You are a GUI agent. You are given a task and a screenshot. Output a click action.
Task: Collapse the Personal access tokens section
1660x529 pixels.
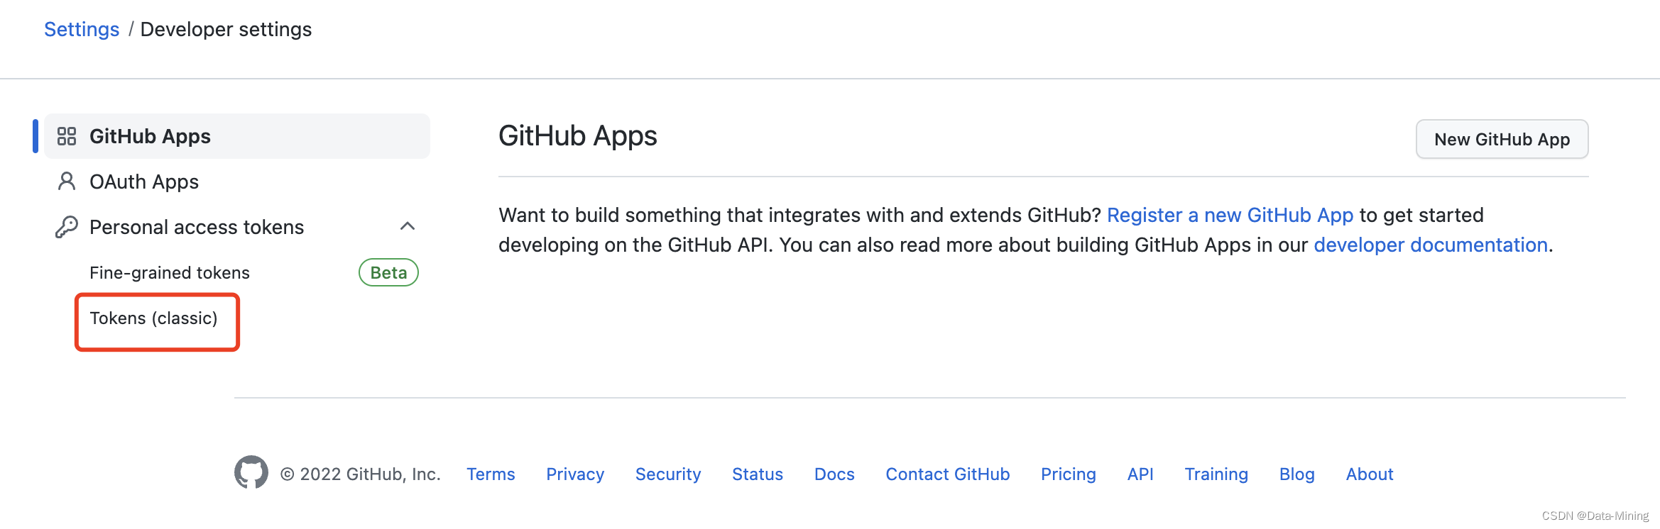click(408, 226)
